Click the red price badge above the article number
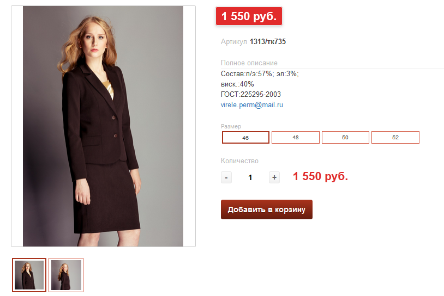444x296 pixels. pos(249,16)
